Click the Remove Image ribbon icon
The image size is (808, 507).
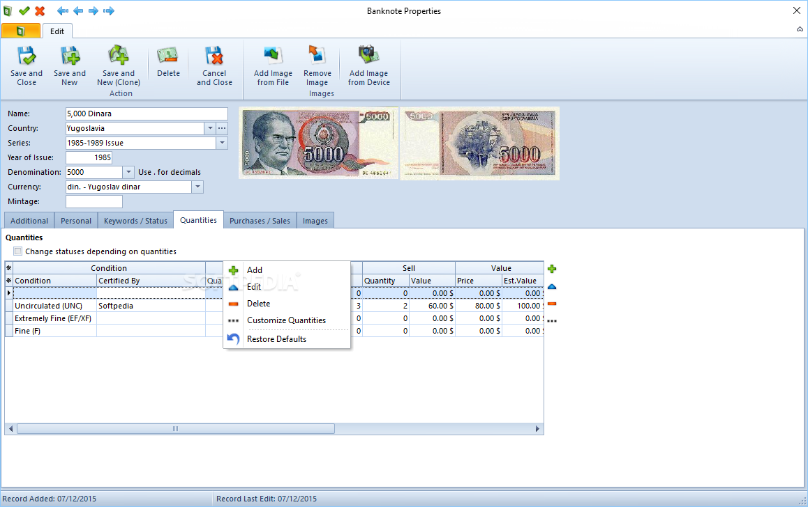(x=317, y=56)
